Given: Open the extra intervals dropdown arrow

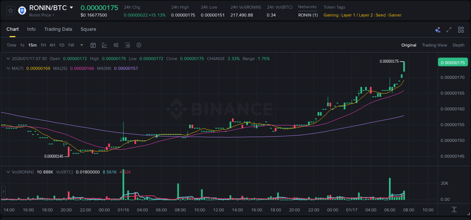Looking at the screenshot, I should click(81, 45).
